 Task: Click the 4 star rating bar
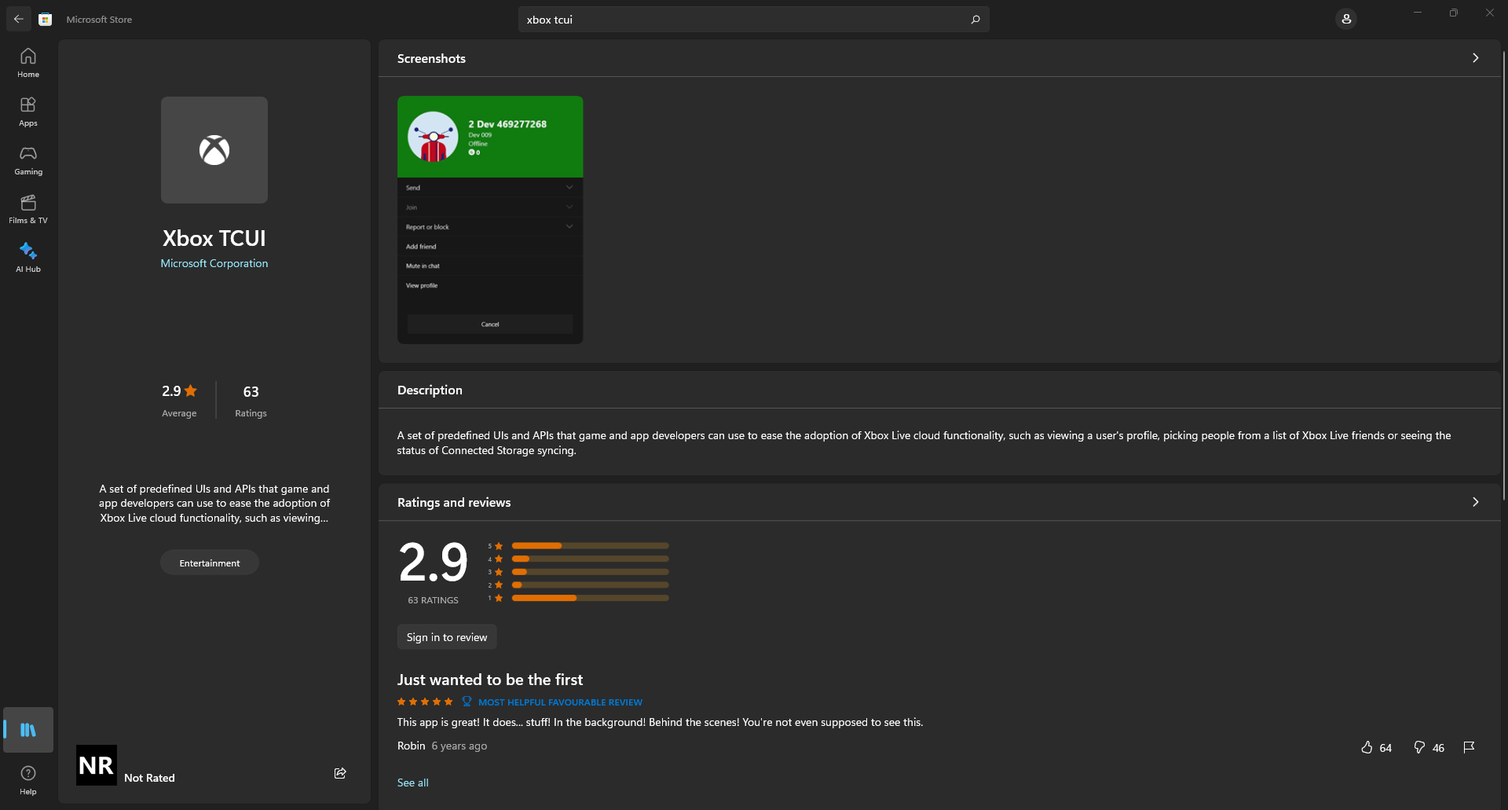click(590, 559)
